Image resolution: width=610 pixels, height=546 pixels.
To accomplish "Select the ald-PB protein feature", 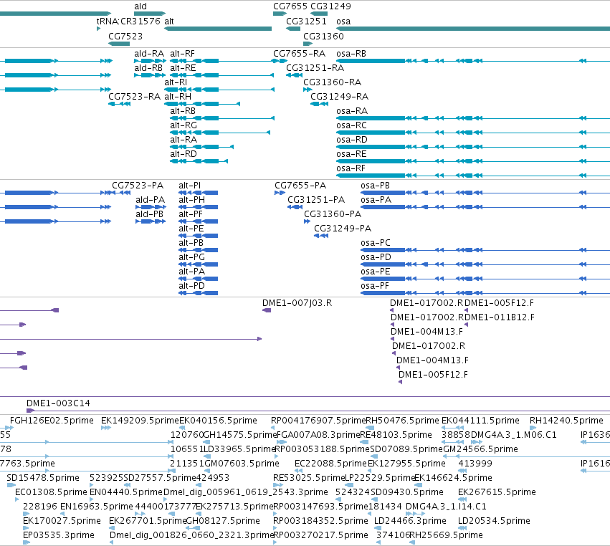I will pos(151,221).
